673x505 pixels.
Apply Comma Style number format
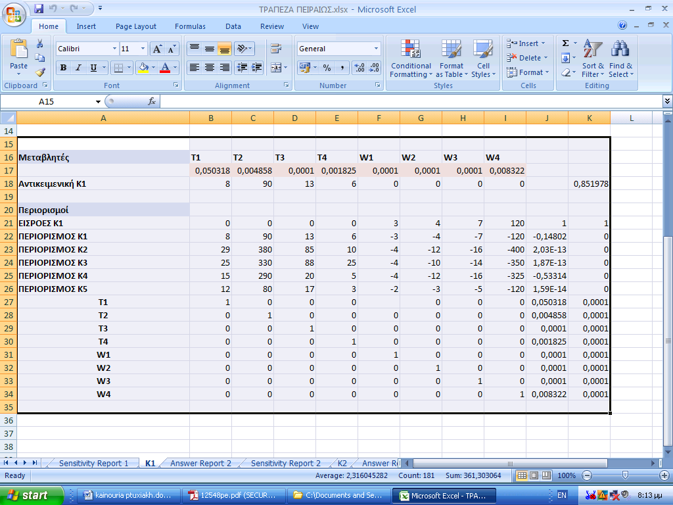coord(342,68)
